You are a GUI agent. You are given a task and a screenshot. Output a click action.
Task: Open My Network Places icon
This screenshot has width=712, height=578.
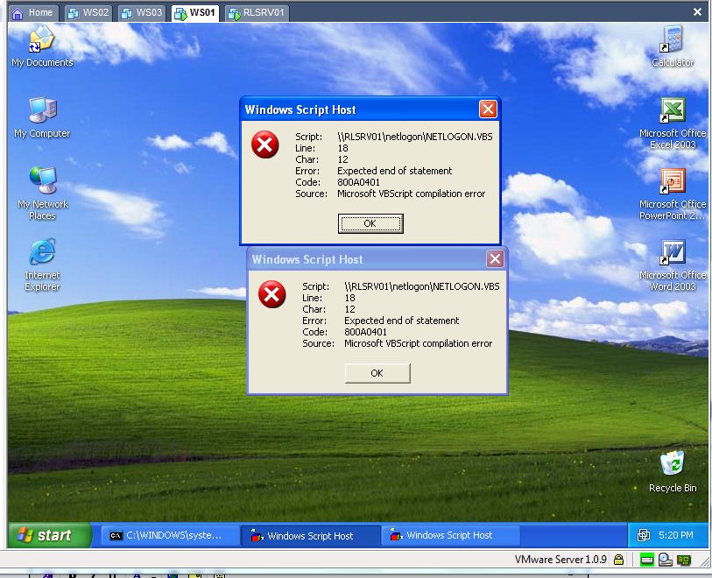[x=43, y=194]
